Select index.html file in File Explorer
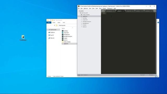Viewport: 167px width, 94px height. tap(65, 33)
